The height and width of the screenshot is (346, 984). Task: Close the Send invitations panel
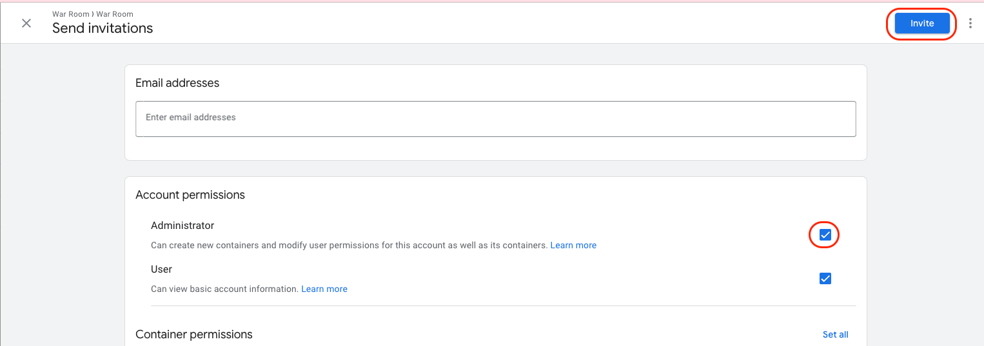point(26,23)
